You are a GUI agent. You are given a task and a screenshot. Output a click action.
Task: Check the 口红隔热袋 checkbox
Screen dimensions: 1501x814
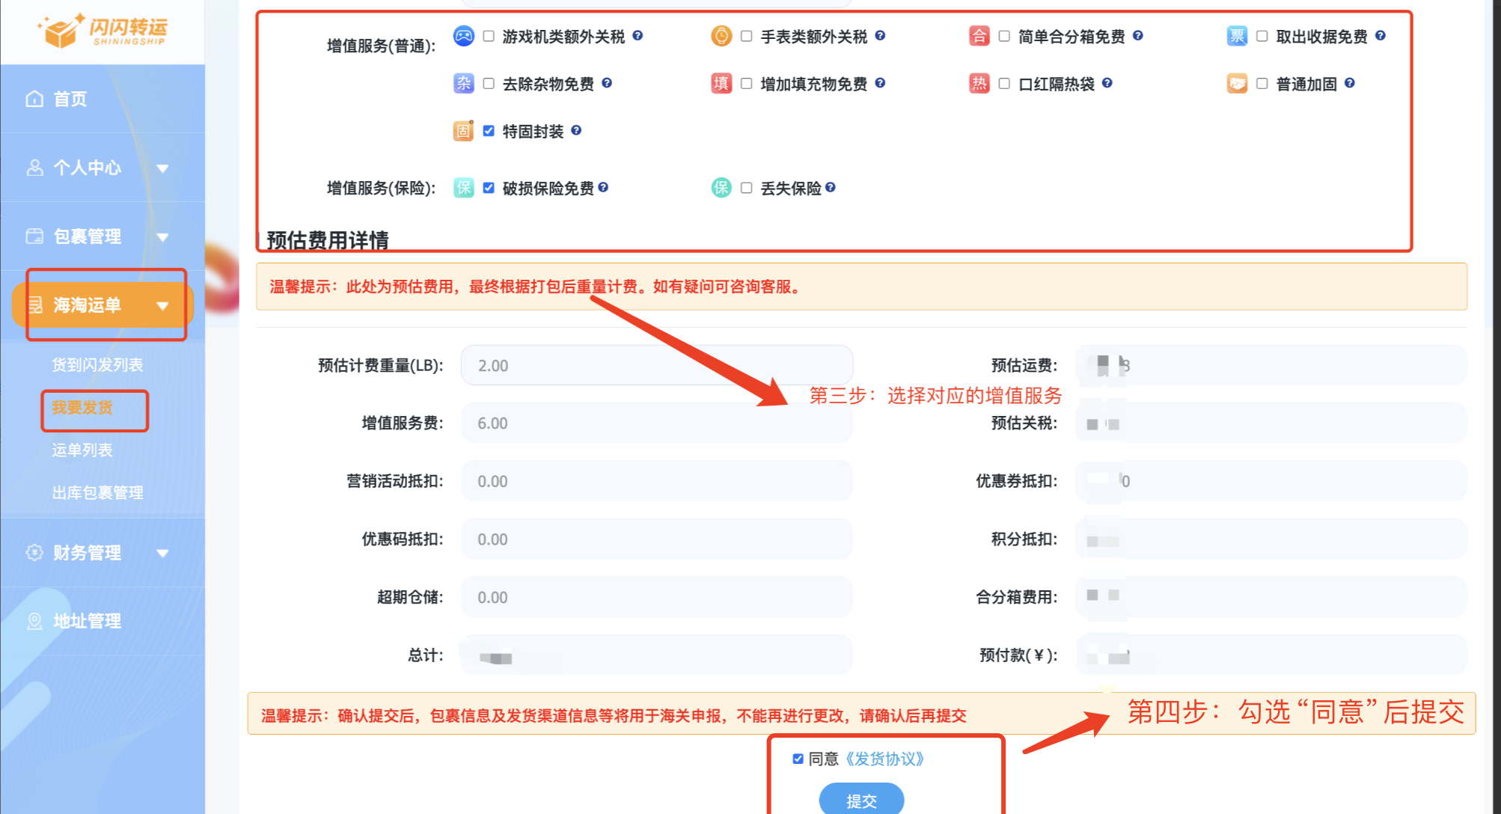(1004, 84)
